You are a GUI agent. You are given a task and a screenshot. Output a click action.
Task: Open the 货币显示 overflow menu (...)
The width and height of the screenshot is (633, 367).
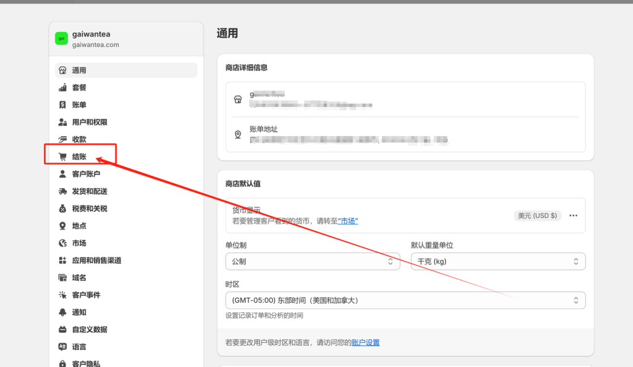coord(572,215)
